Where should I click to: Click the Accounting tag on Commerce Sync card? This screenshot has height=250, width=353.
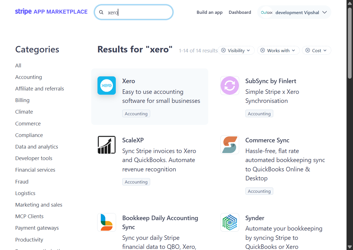(259, 191)
